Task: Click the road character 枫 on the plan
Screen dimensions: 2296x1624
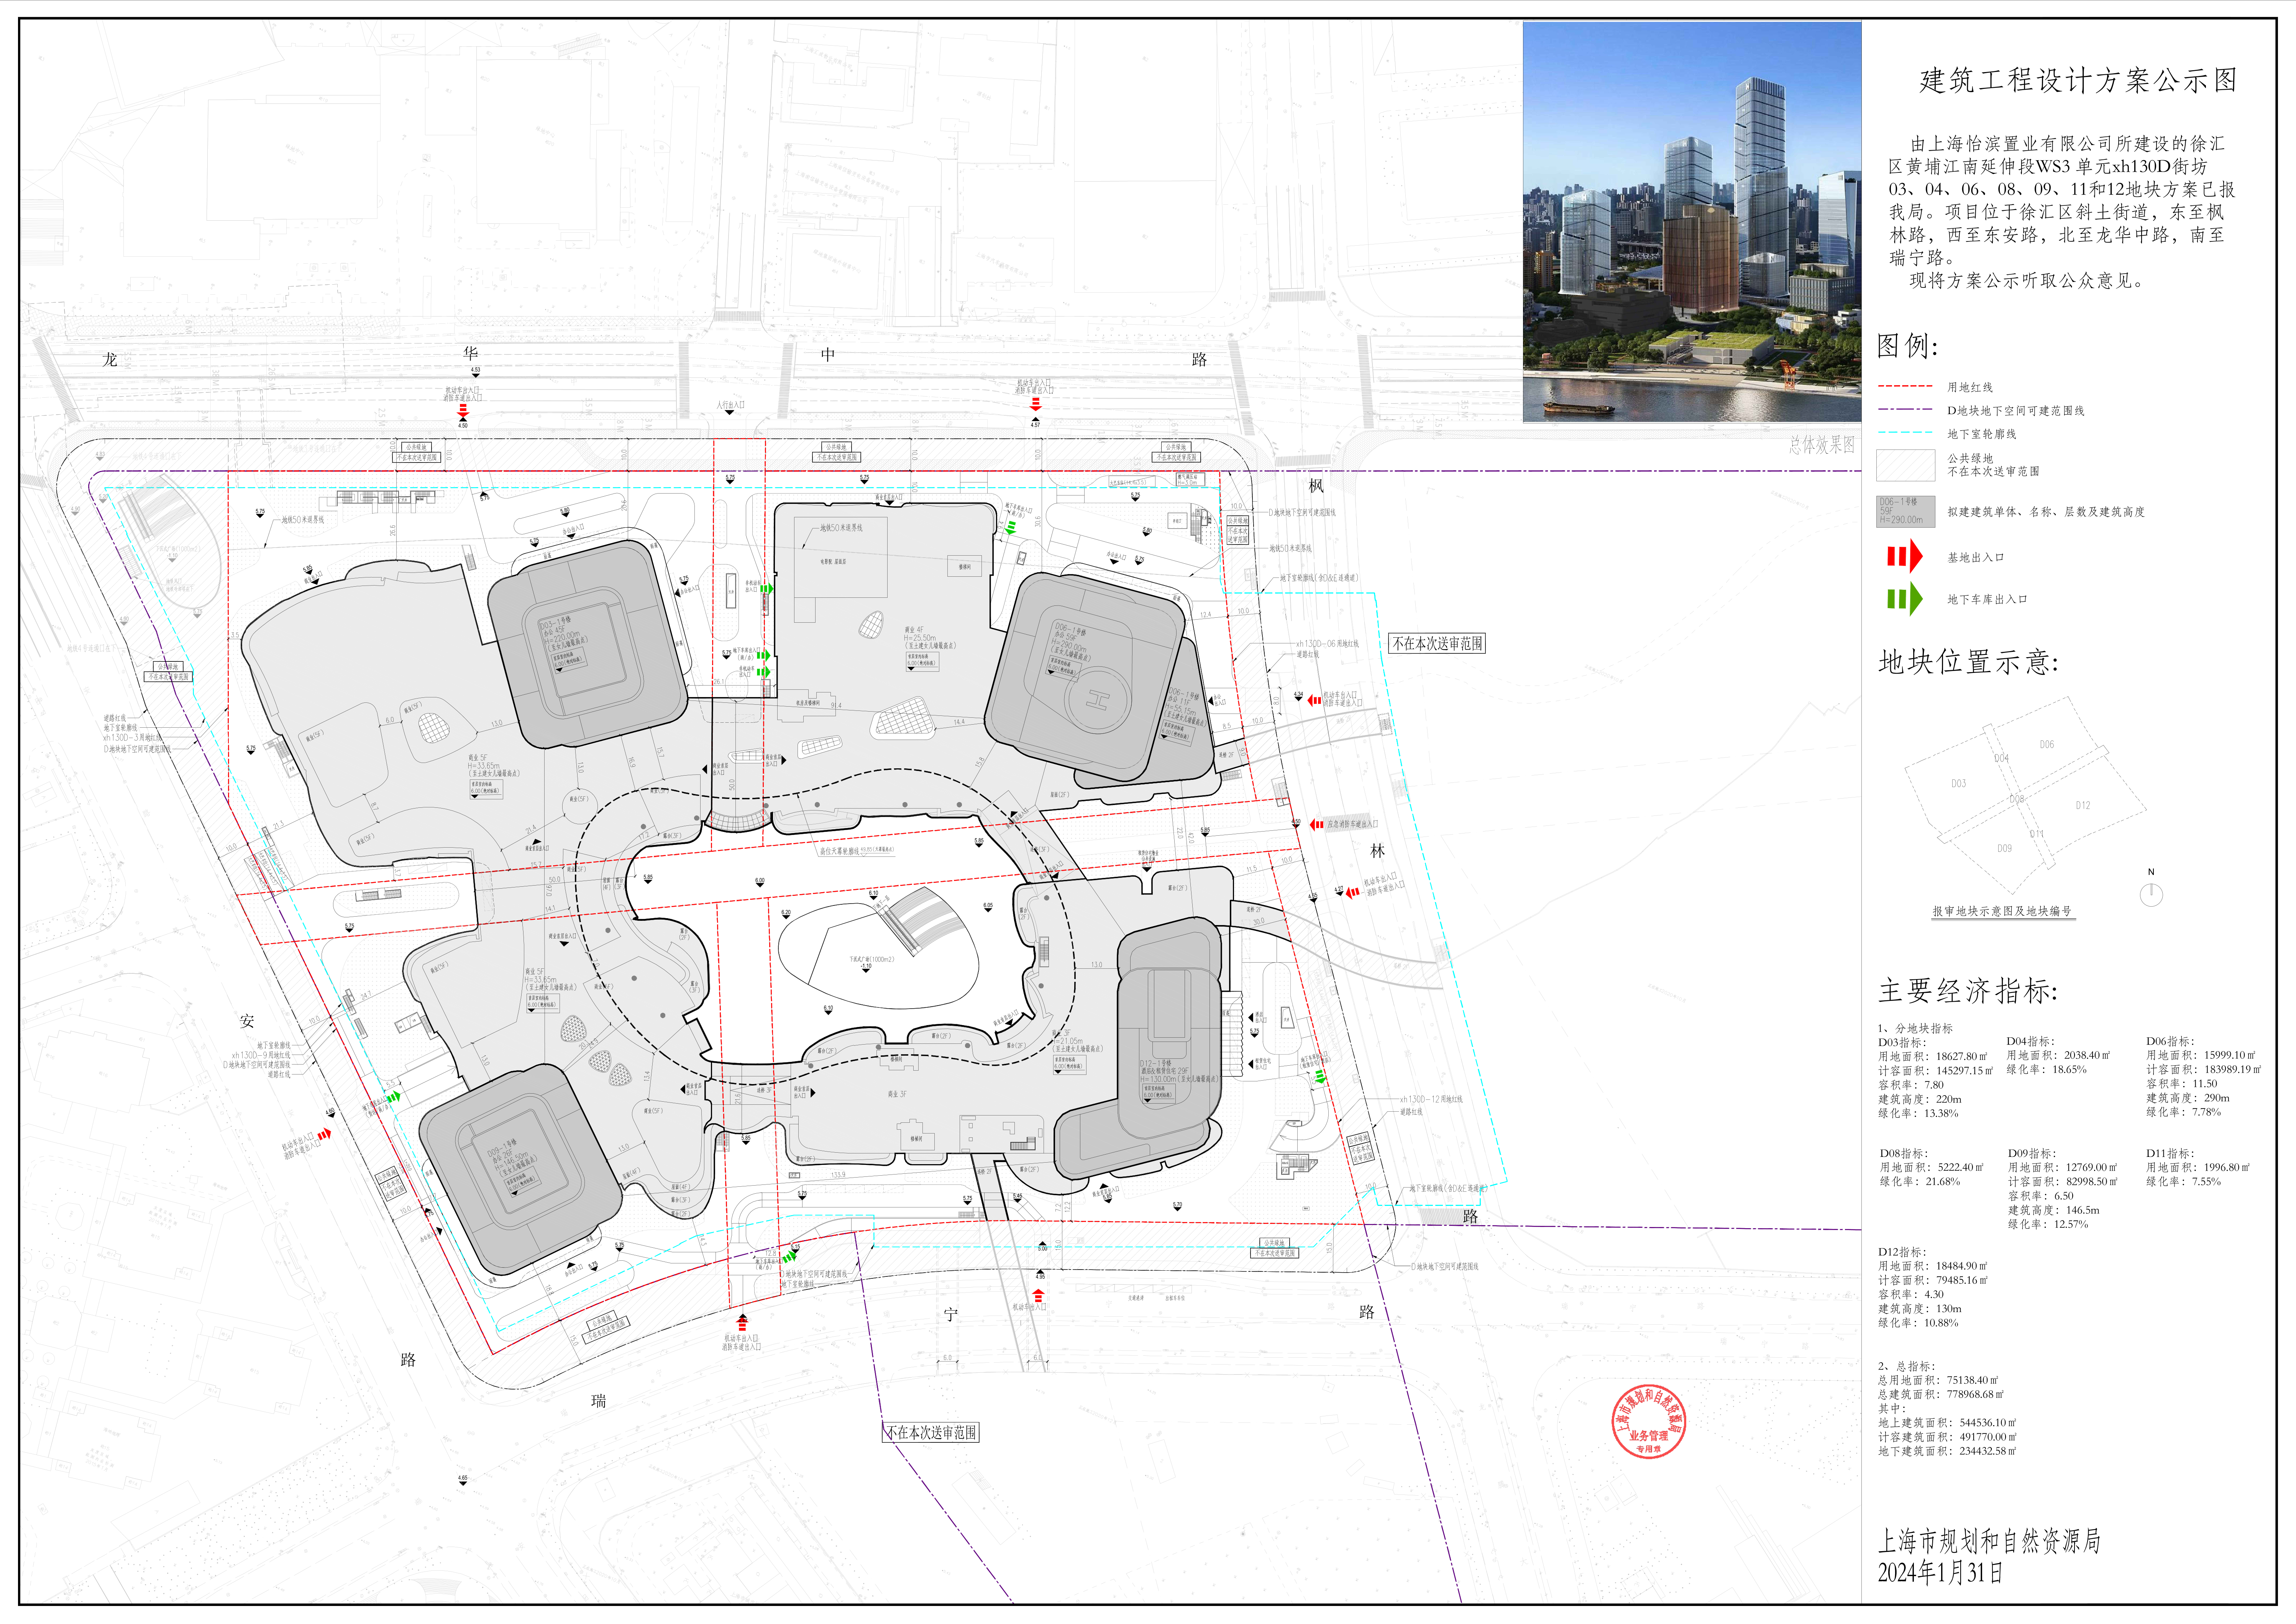Action: [1316, 486]
